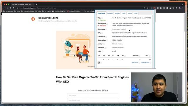The height and width of the screenshot is (106, 188).
Task: Select the SUMMARY tab
Action: click(101, 14)
